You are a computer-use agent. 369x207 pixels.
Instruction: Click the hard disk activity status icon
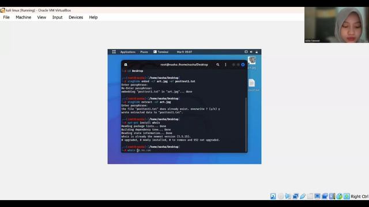click(273, 196)
